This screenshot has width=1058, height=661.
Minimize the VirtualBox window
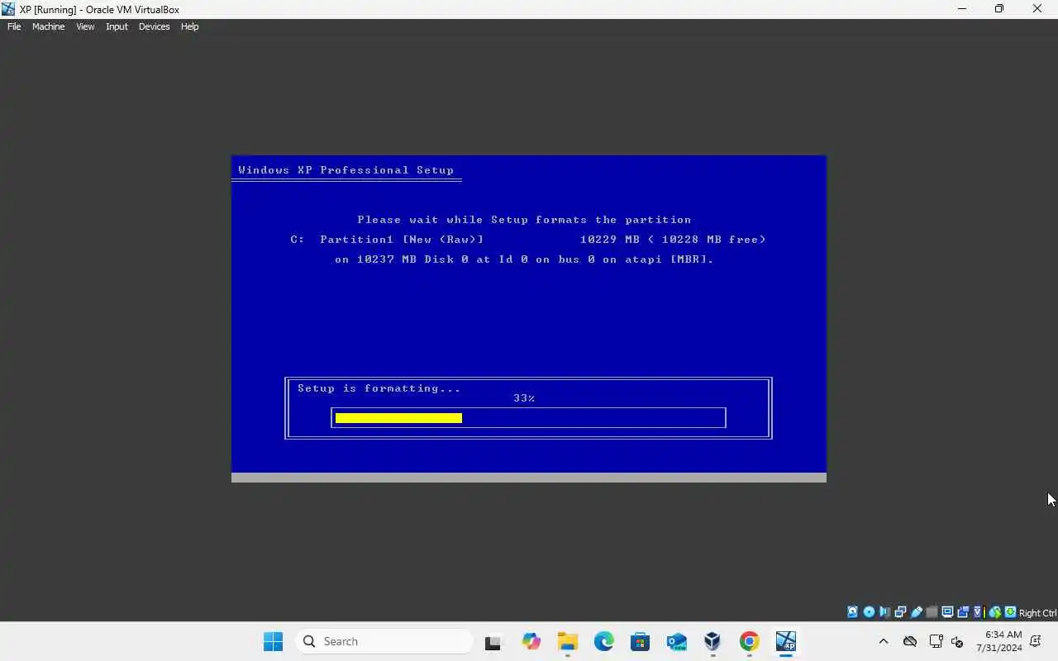[x=961, y=9]
